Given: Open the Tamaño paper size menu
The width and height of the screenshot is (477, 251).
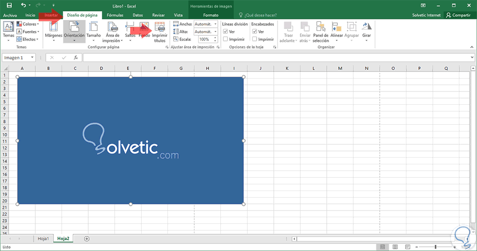Looking at the screenshot, I should coord(93,31).
